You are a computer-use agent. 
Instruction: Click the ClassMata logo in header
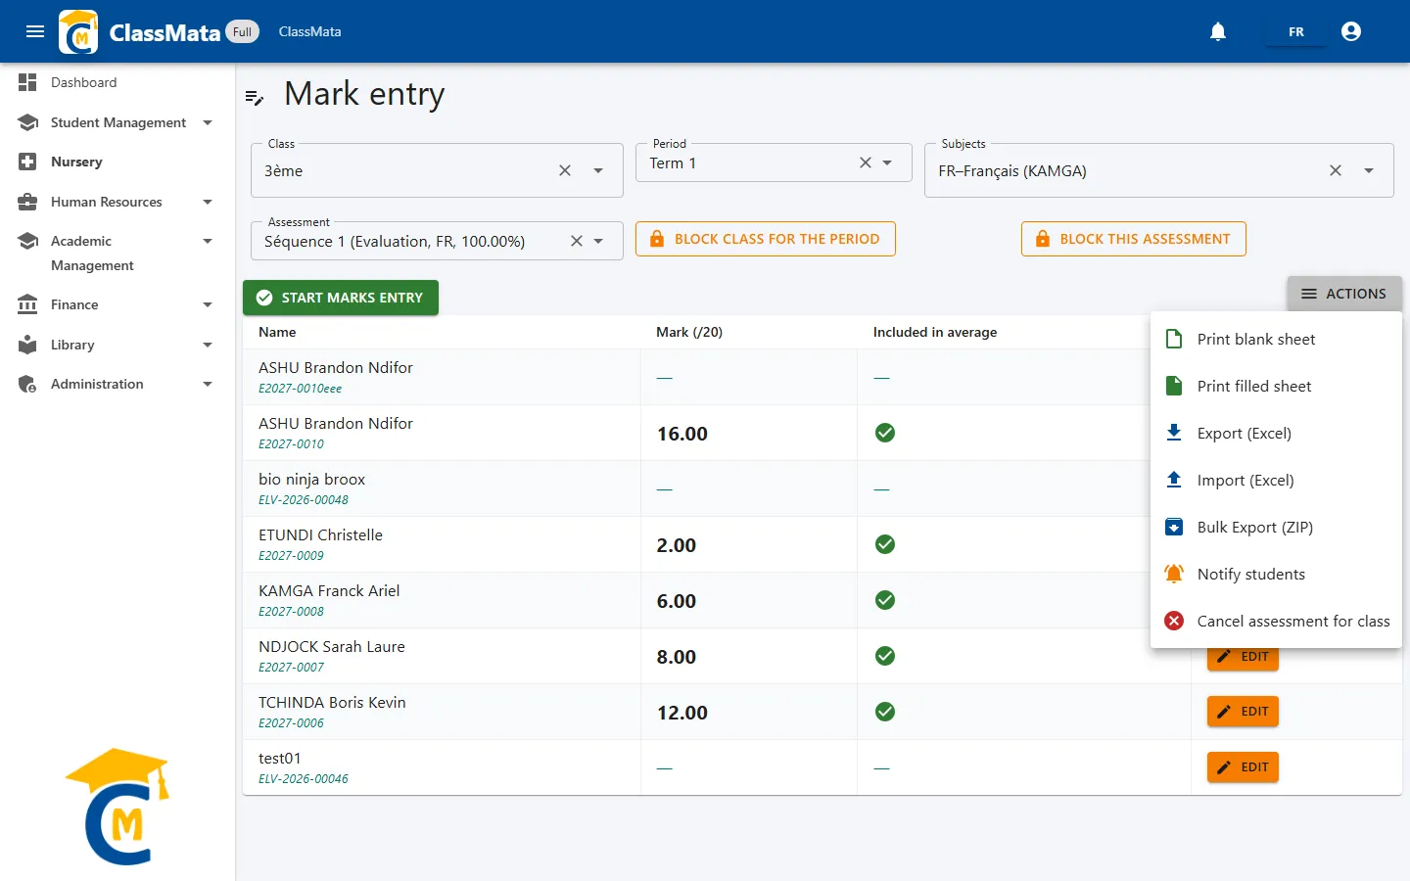click(78, 31)
